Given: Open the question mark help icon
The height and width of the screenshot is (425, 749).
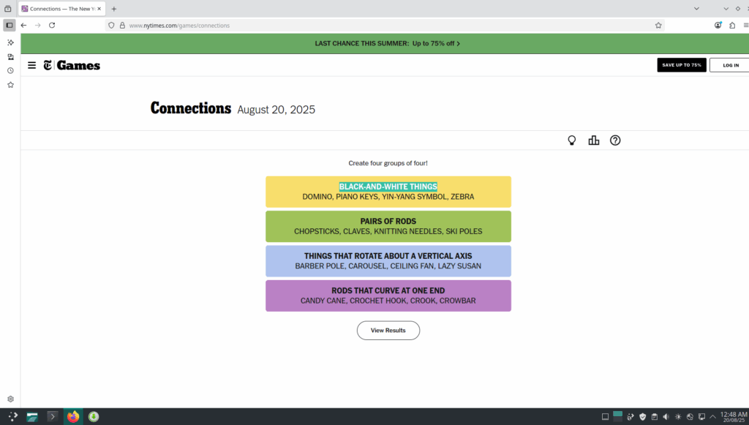Looking at the screenshot, I should point(615,140).
